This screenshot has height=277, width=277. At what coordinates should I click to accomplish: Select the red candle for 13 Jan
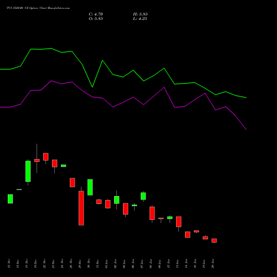coord(179,222)
